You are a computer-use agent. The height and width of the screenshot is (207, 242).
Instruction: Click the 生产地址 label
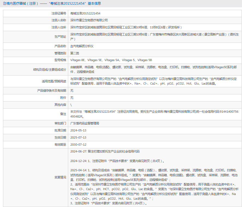coord(60,37)
